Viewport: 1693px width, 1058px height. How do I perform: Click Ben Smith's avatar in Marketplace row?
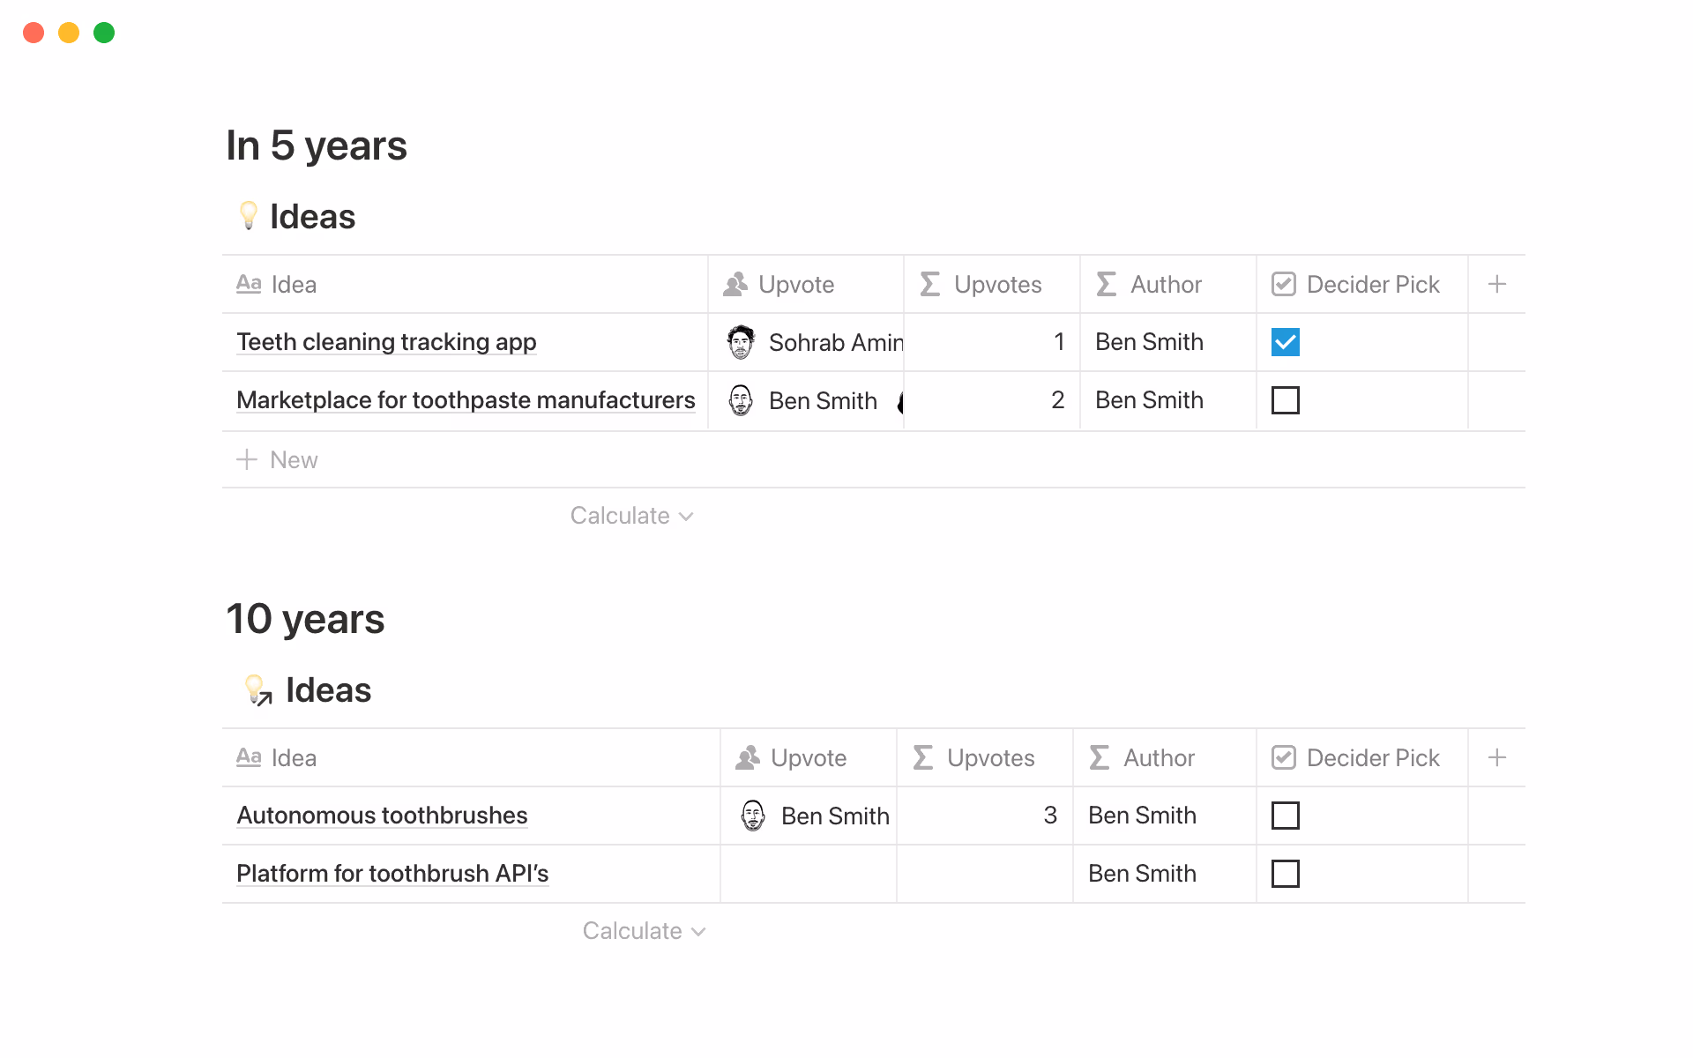pos(741,400)
